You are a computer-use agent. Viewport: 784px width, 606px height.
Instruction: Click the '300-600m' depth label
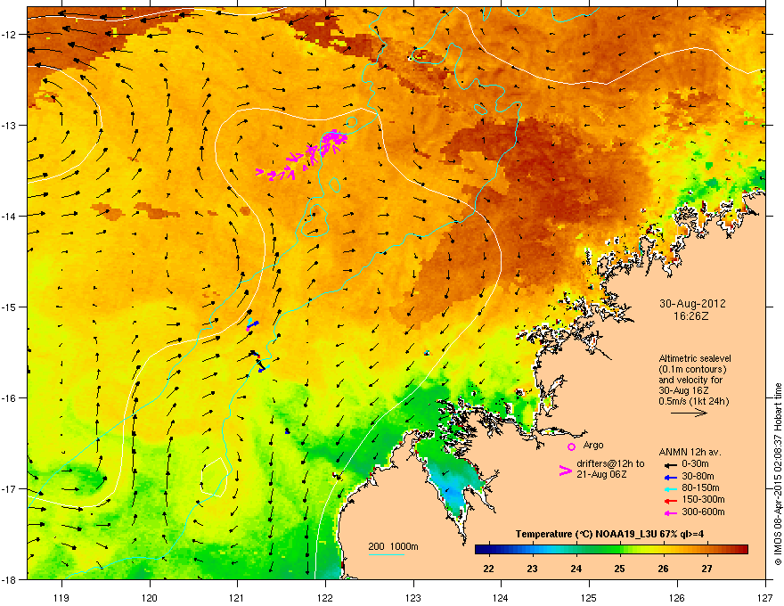(x=703, y=512)
